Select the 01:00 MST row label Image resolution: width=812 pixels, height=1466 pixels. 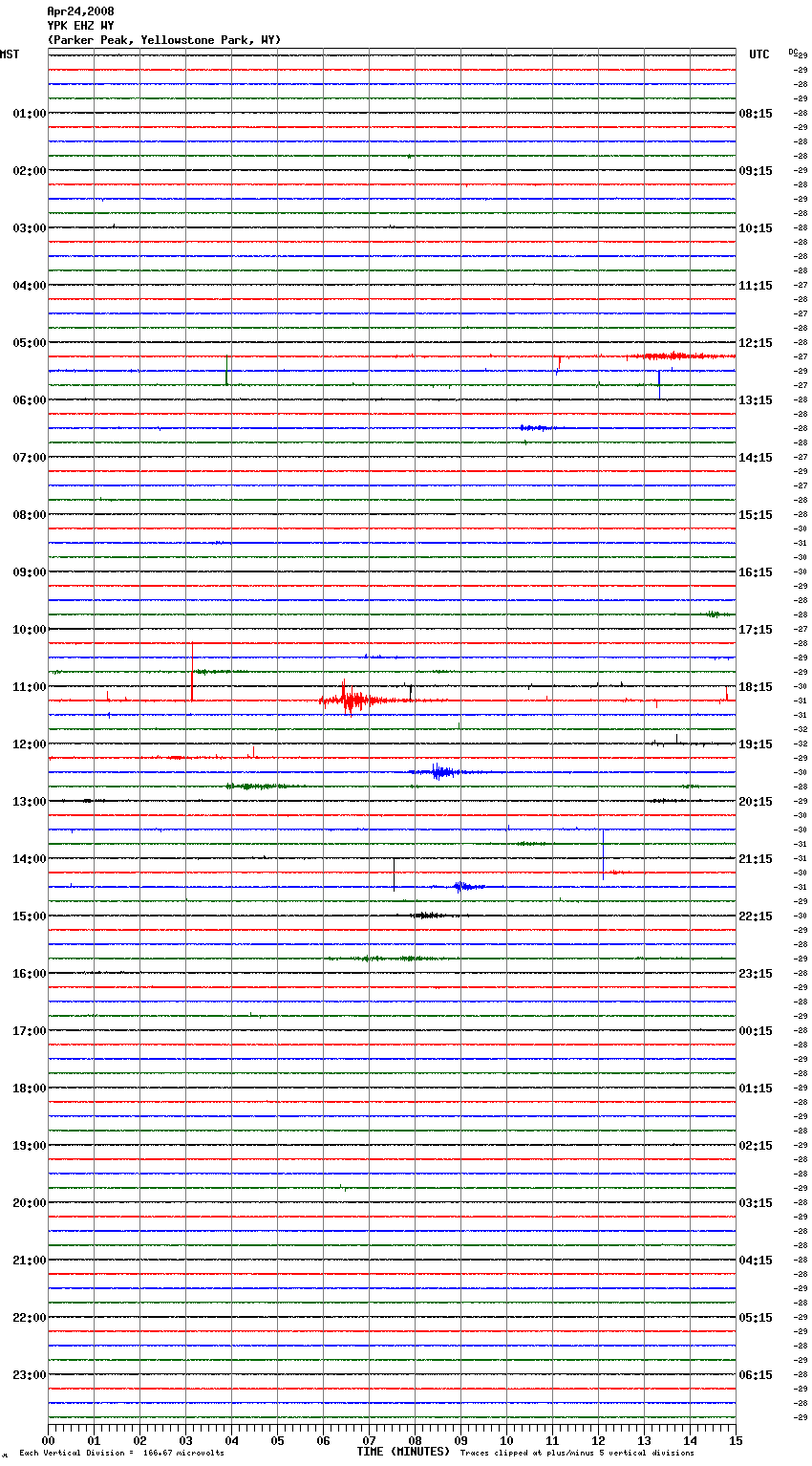tap(30, 114)
